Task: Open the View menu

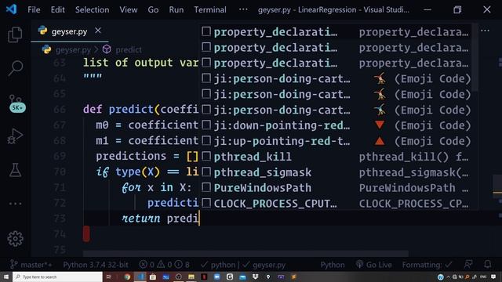Action: [129, 9]
